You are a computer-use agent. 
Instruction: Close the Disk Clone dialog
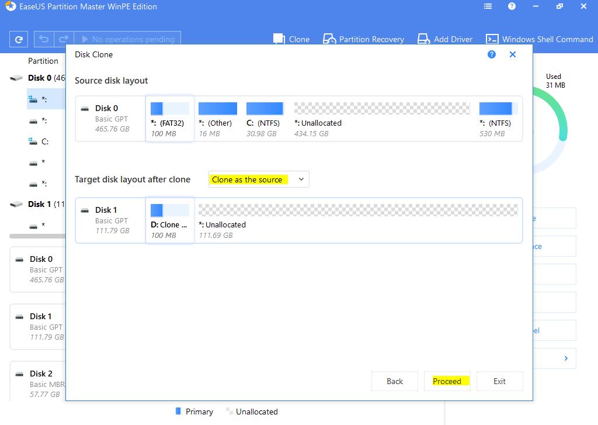coord(513,54)
